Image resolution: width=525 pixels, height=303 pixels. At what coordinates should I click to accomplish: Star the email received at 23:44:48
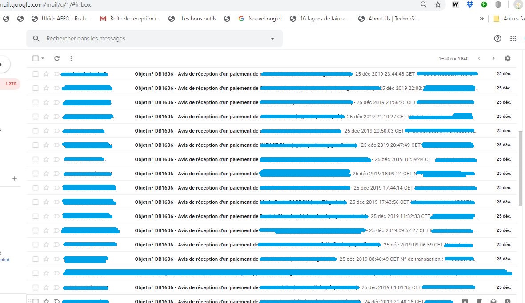(46, 74)
